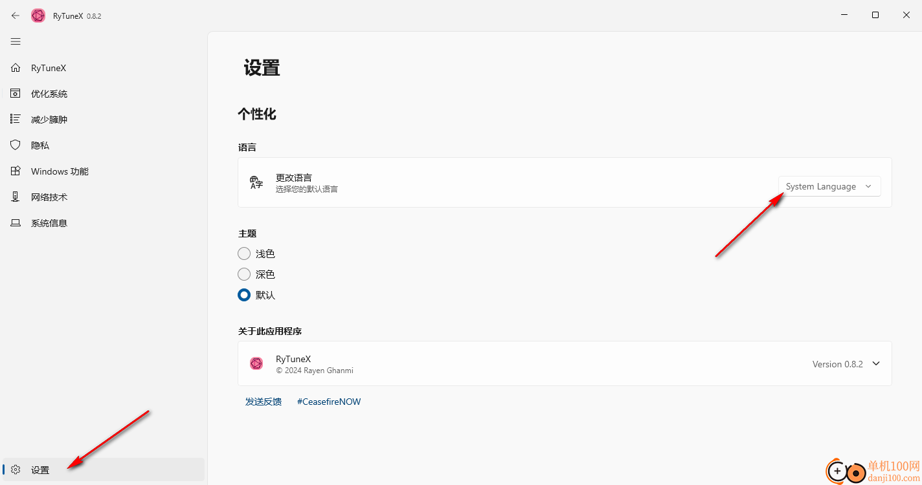Click the back arrow in title bar

(16, 16)
